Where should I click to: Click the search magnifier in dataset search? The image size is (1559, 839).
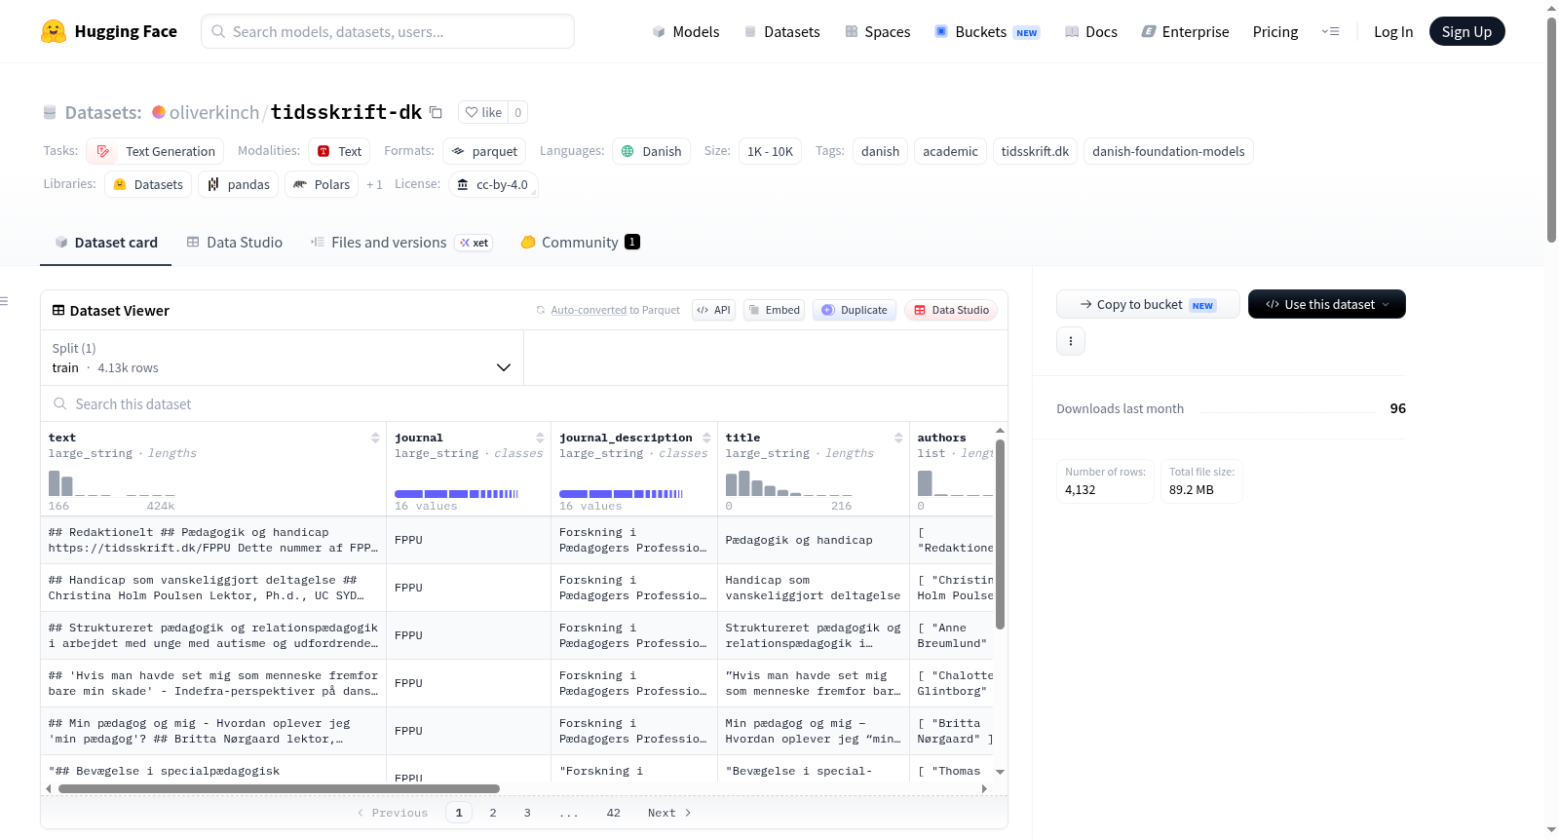(x=60, y=403)
